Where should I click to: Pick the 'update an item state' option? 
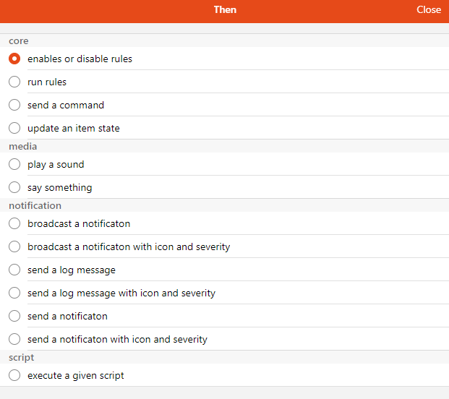pyautogui.click(x=14, y=128)
